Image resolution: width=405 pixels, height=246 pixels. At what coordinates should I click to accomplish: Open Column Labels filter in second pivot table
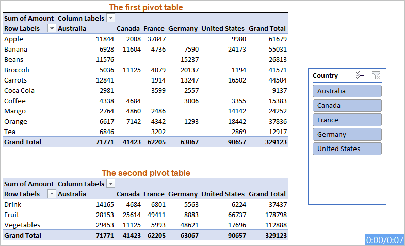coord(111,184)
